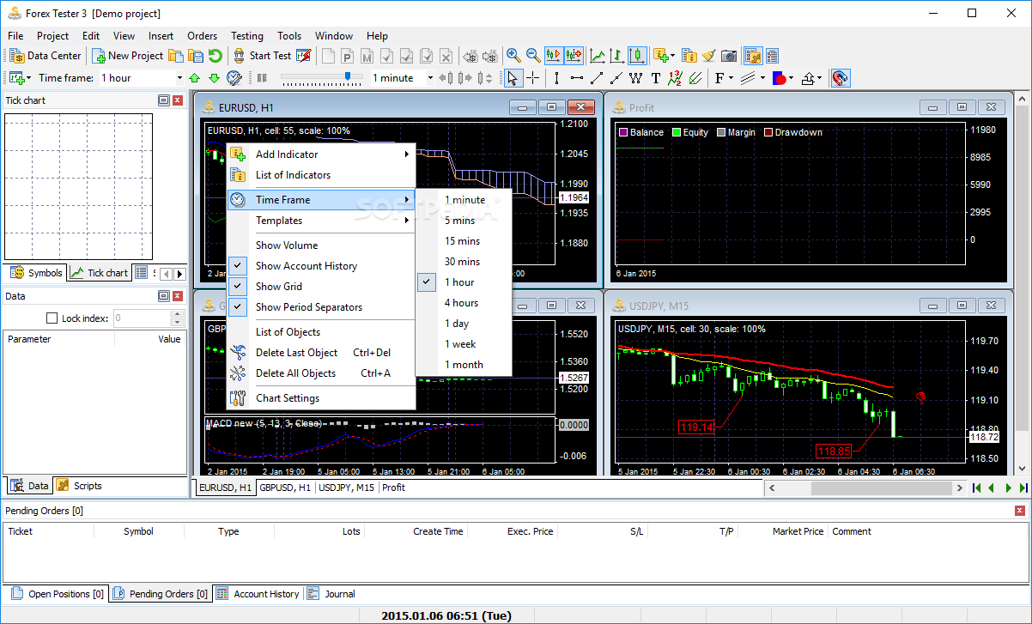Click the clock settings icon

click(x=234, y=78)
